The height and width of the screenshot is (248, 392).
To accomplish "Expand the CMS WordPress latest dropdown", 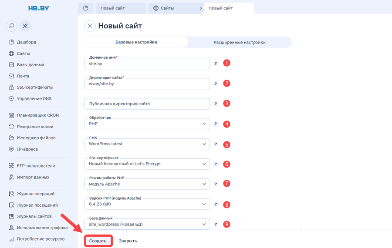I will coord(147,144).
